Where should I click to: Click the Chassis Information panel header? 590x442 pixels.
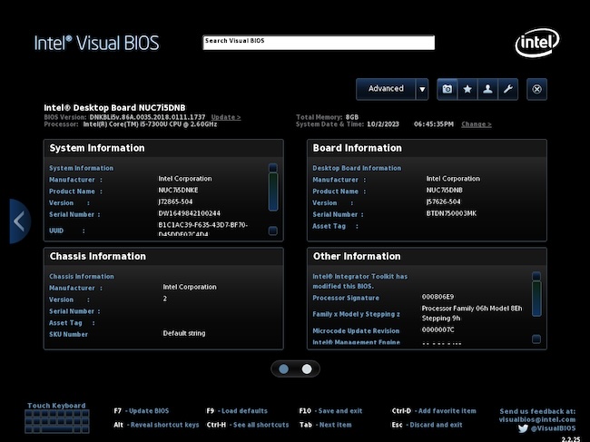coord(163,257)
